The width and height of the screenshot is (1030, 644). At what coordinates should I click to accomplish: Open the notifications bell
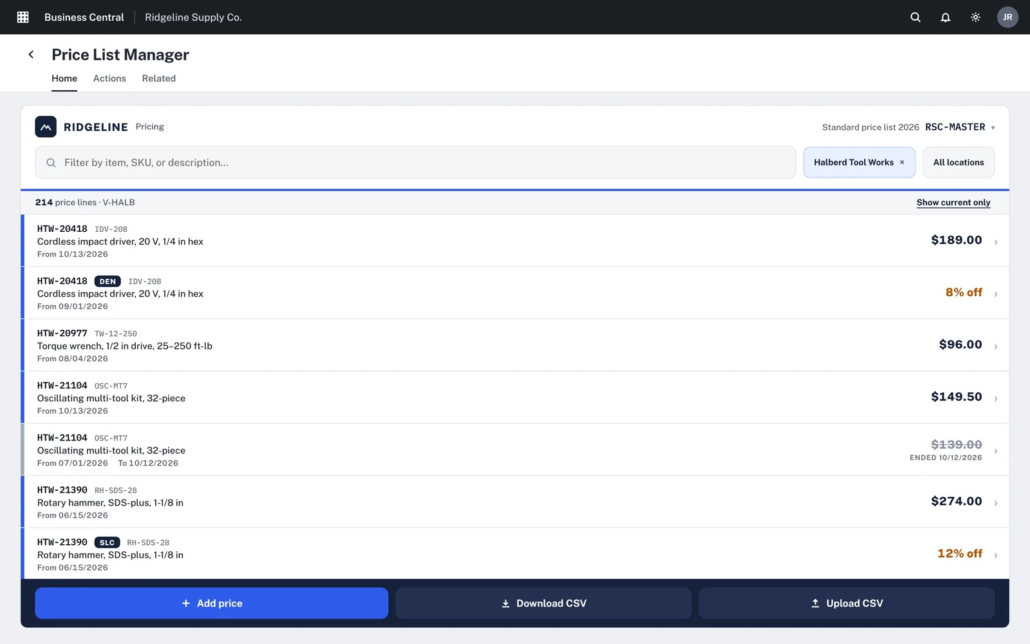pos(945,17)
